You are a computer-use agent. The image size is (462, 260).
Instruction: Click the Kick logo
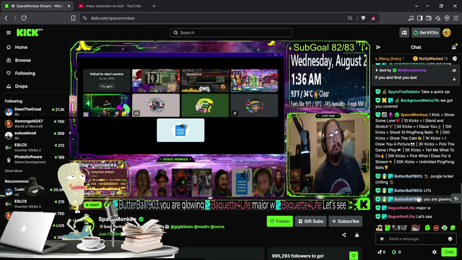(x=30, y=32)
